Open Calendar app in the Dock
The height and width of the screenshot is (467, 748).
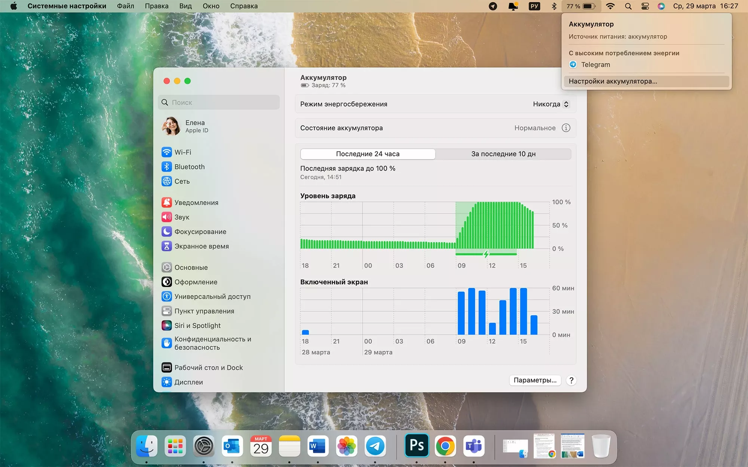261,446
